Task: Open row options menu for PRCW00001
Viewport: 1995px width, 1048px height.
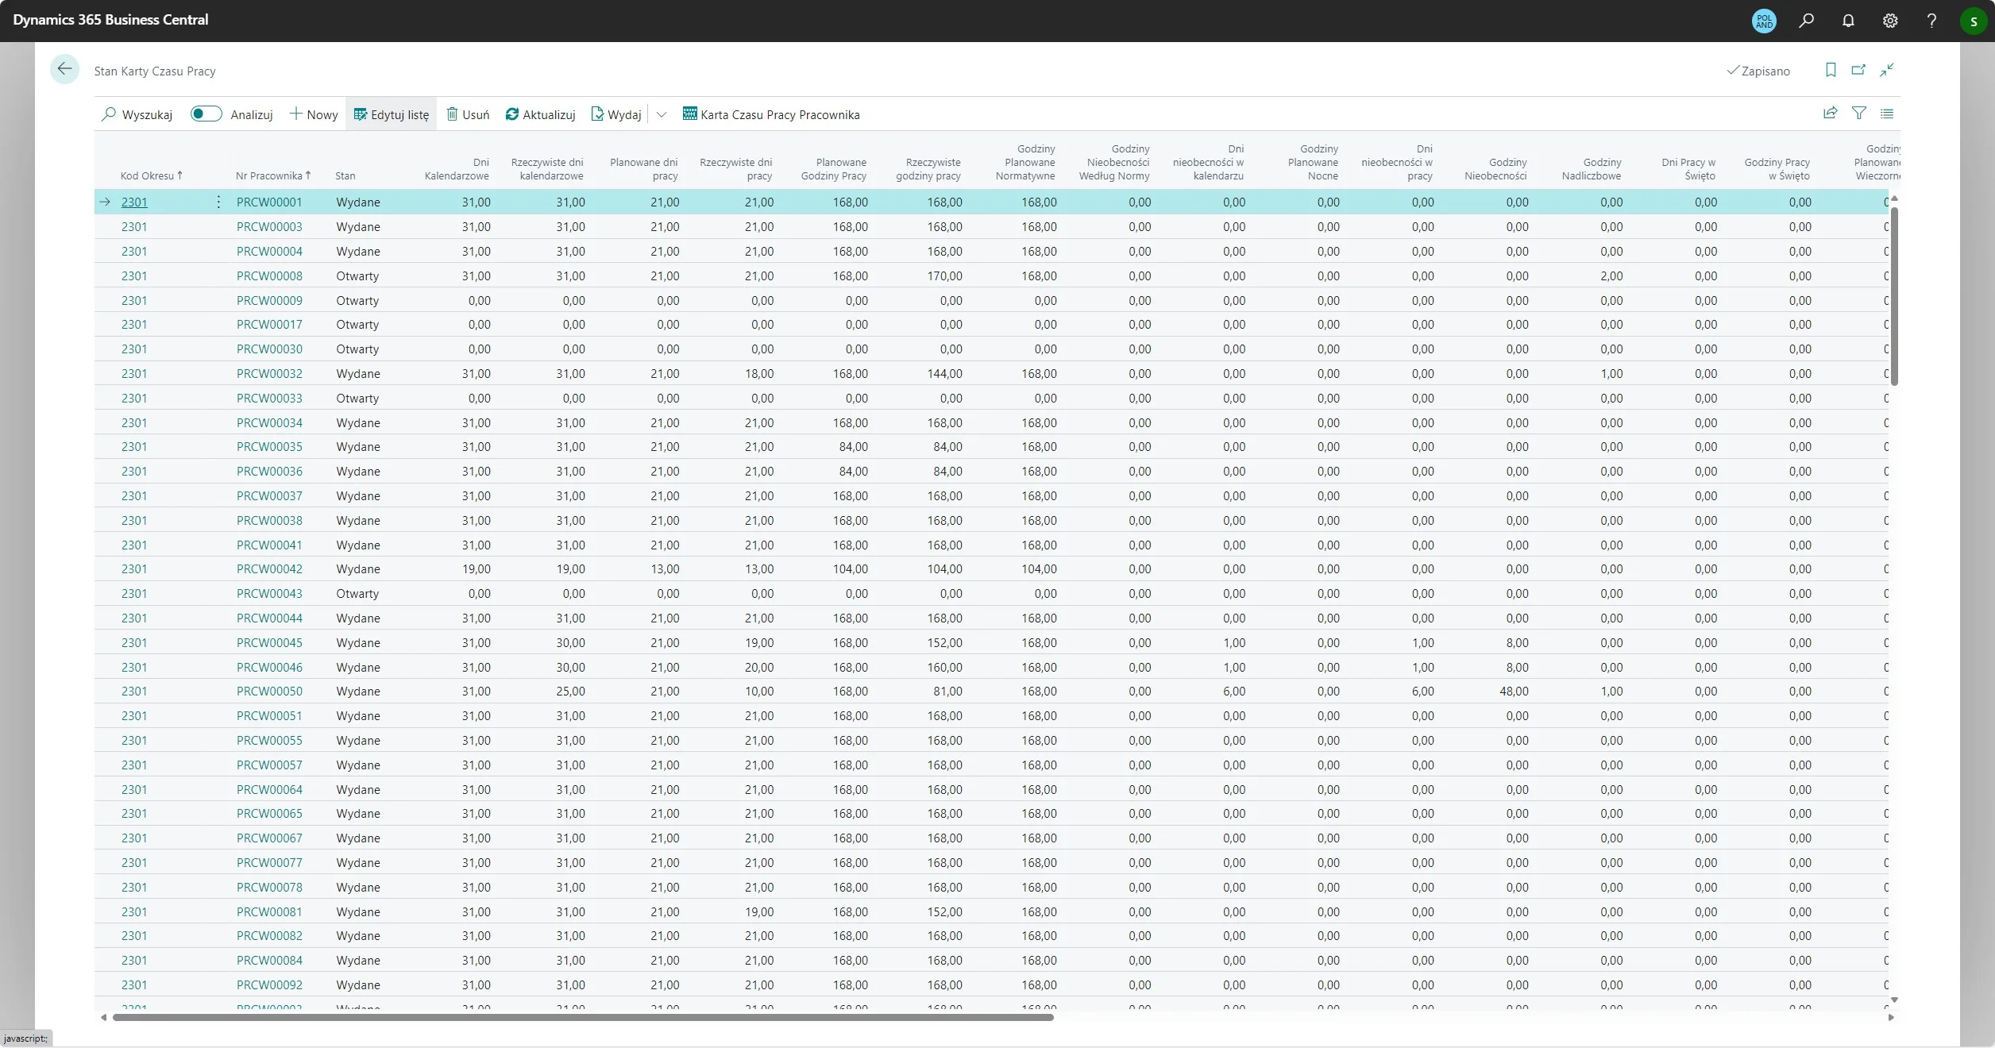Action: pos(218,202)
